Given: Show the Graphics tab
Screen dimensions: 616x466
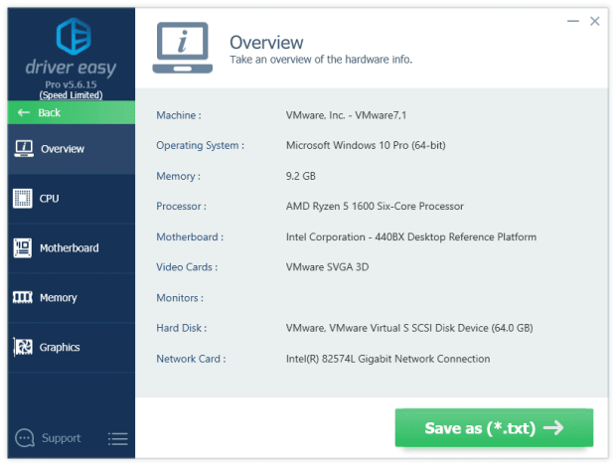Looking at the screenshot, I should point(60,348).
